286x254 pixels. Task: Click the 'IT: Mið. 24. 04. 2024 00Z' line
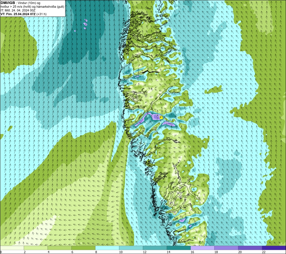coord(18,10)
